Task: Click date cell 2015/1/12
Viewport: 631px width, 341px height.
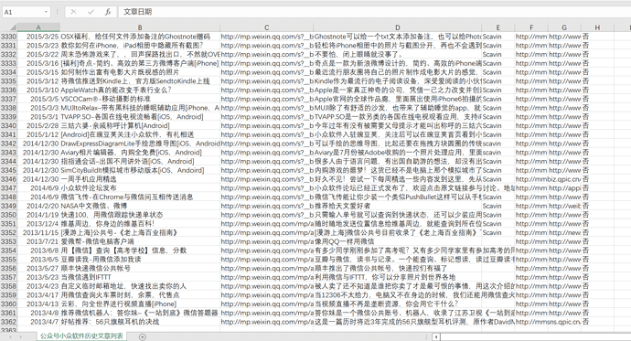Action: click(x=38, y=134)
